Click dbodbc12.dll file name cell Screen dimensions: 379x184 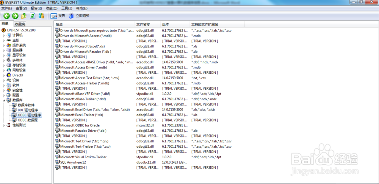[146, 162]
